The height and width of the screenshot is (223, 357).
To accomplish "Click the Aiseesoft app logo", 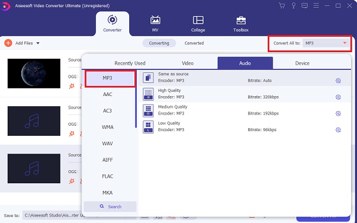I will click(x=5, y=6).
